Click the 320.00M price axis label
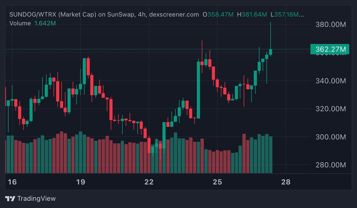Viewport: 357px width, 208px height. click(x=331, y=109)
